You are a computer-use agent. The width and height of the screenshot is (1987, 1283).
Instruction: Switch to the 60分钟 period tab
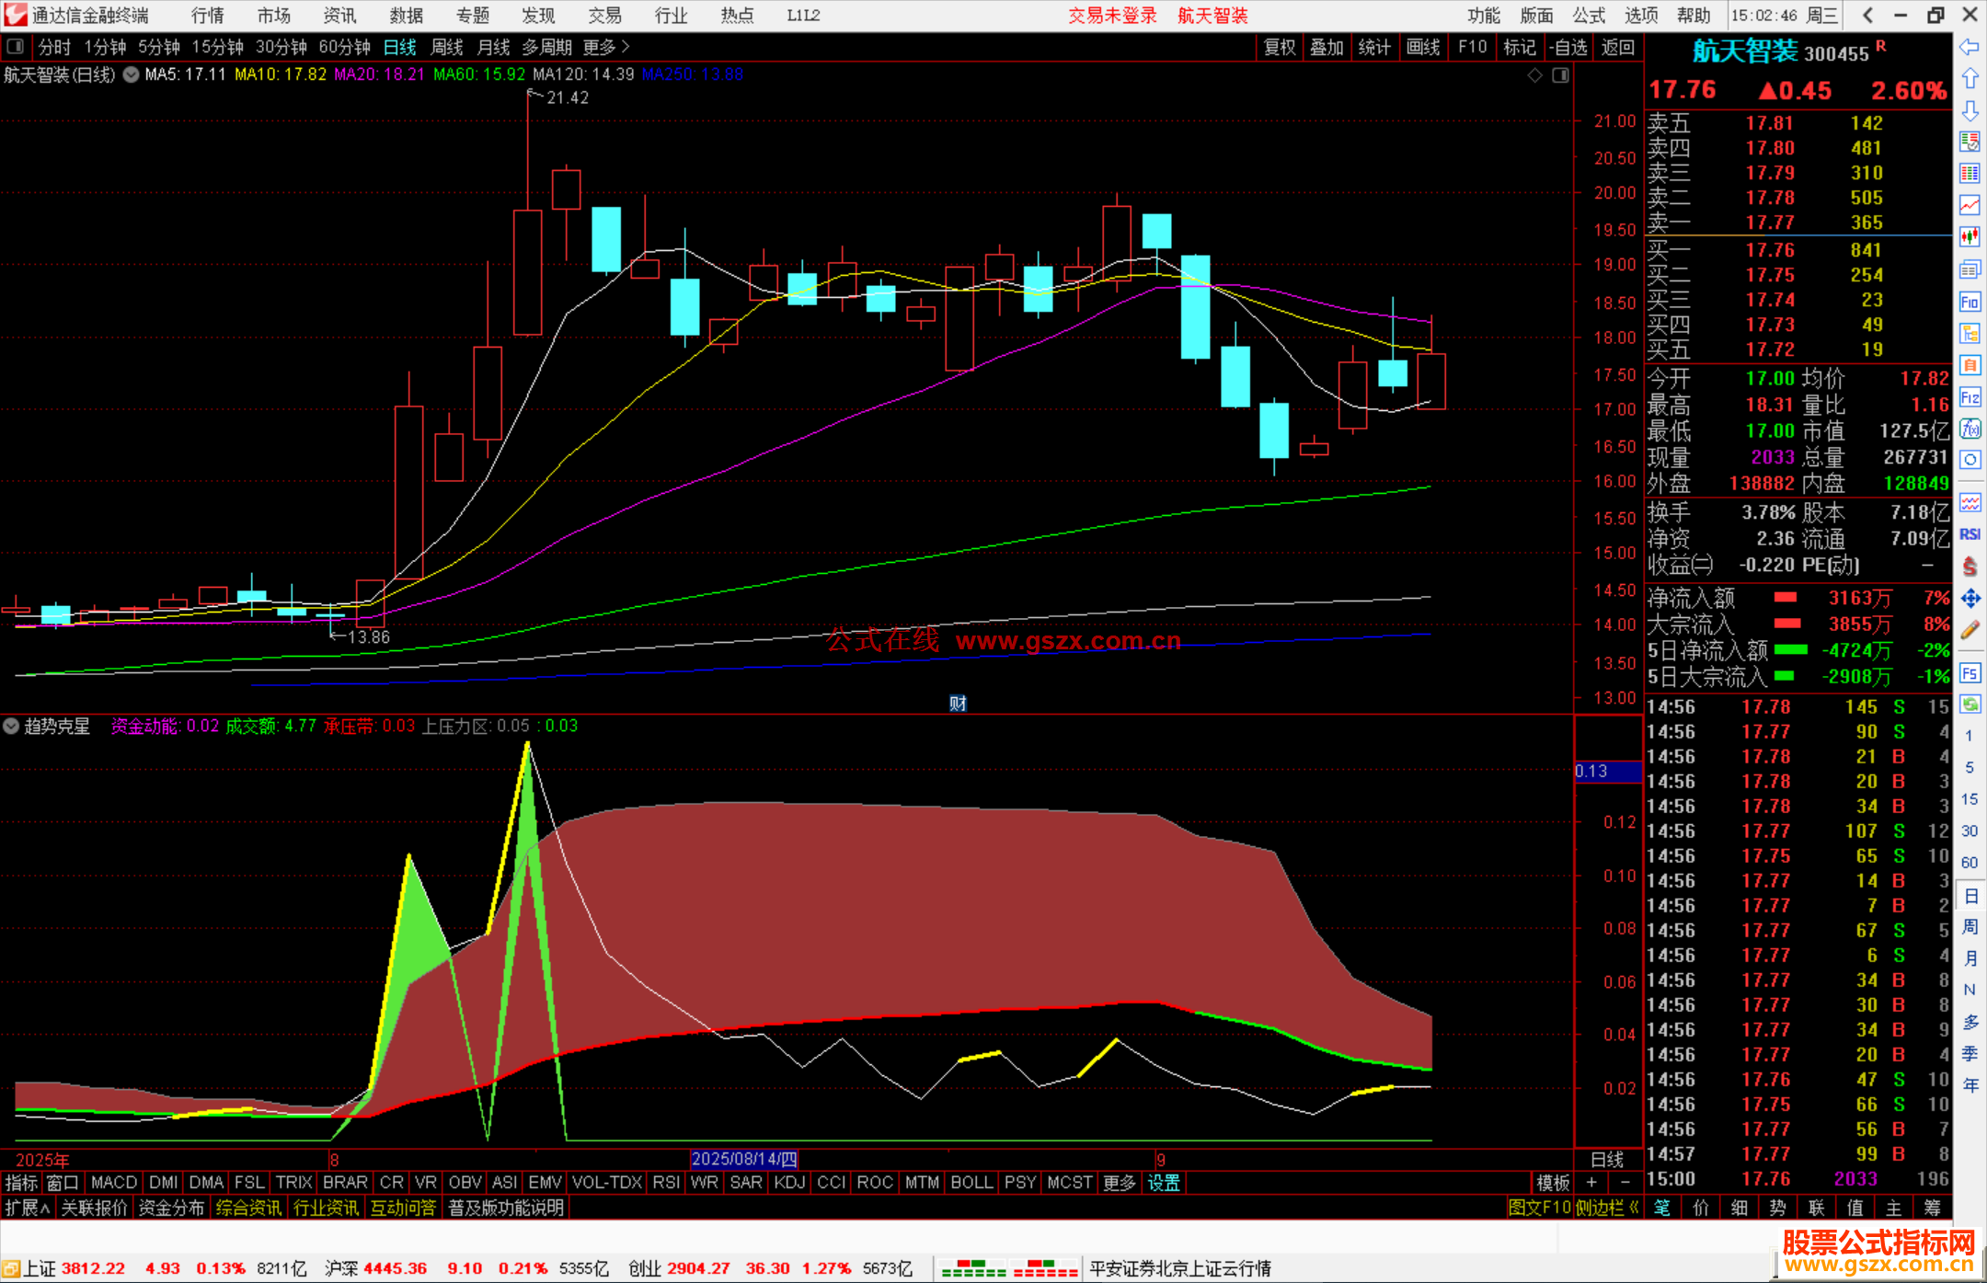(x=344, y=47)
